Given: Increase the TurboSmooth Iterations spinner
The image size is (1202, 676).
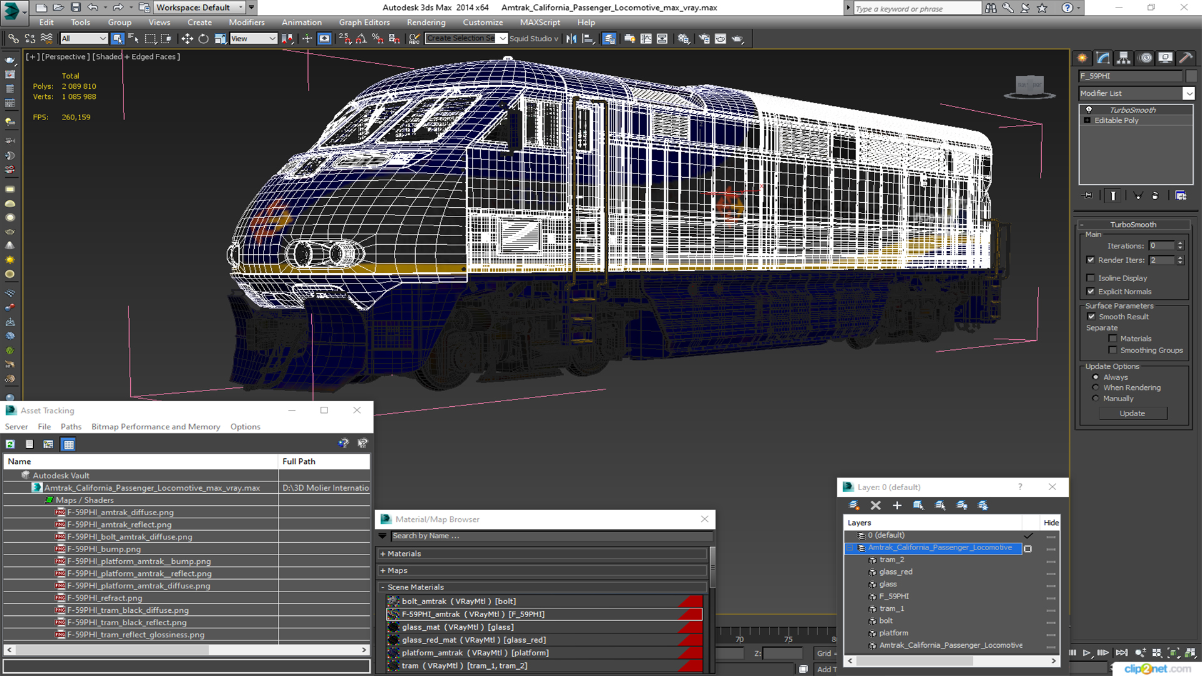Looking at the screenshot, I should pos(1180,243).
